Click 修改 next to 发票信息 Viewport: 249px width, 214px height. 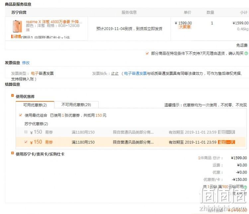click(26, 63)
